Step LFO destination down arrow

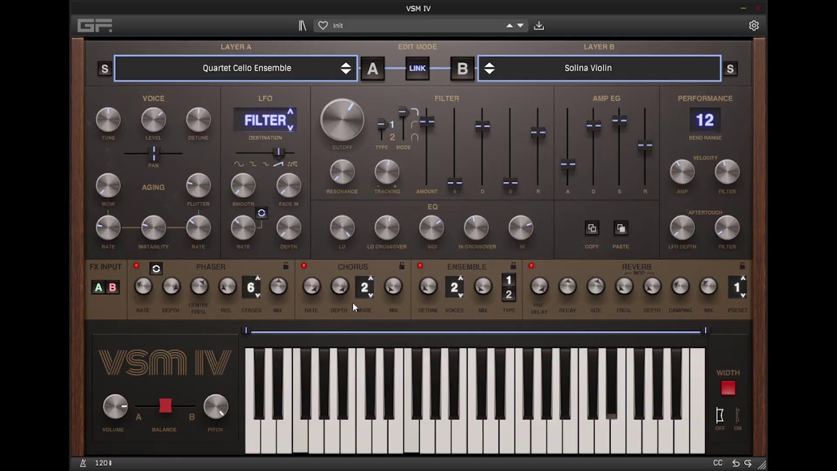pos(290,128)
